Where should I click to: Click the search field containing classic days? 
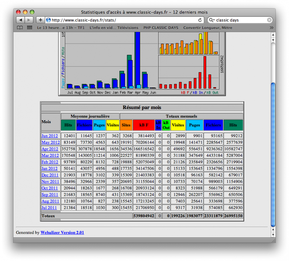240,20
